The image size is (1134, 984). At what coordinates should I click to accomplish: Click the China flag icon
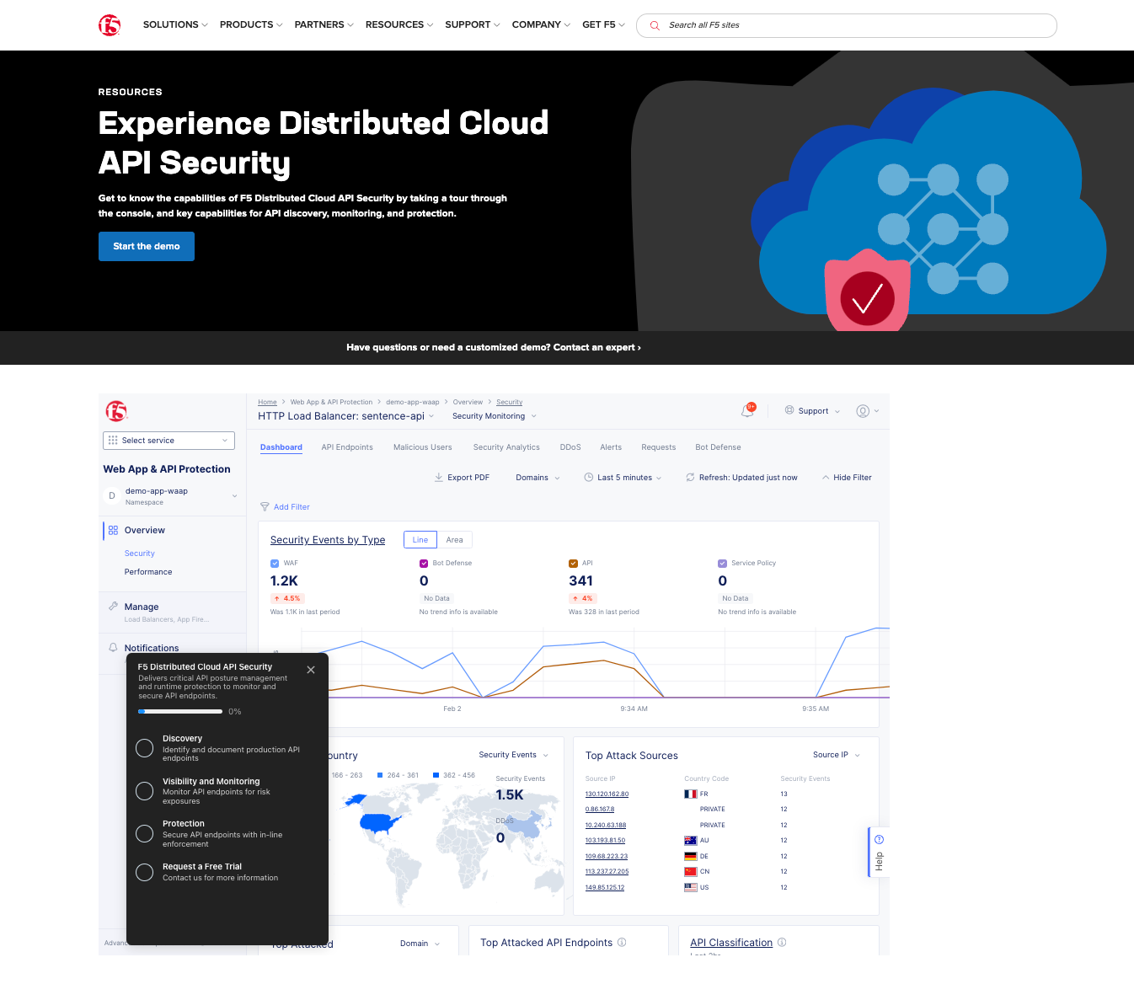click(x=690, y=871)
